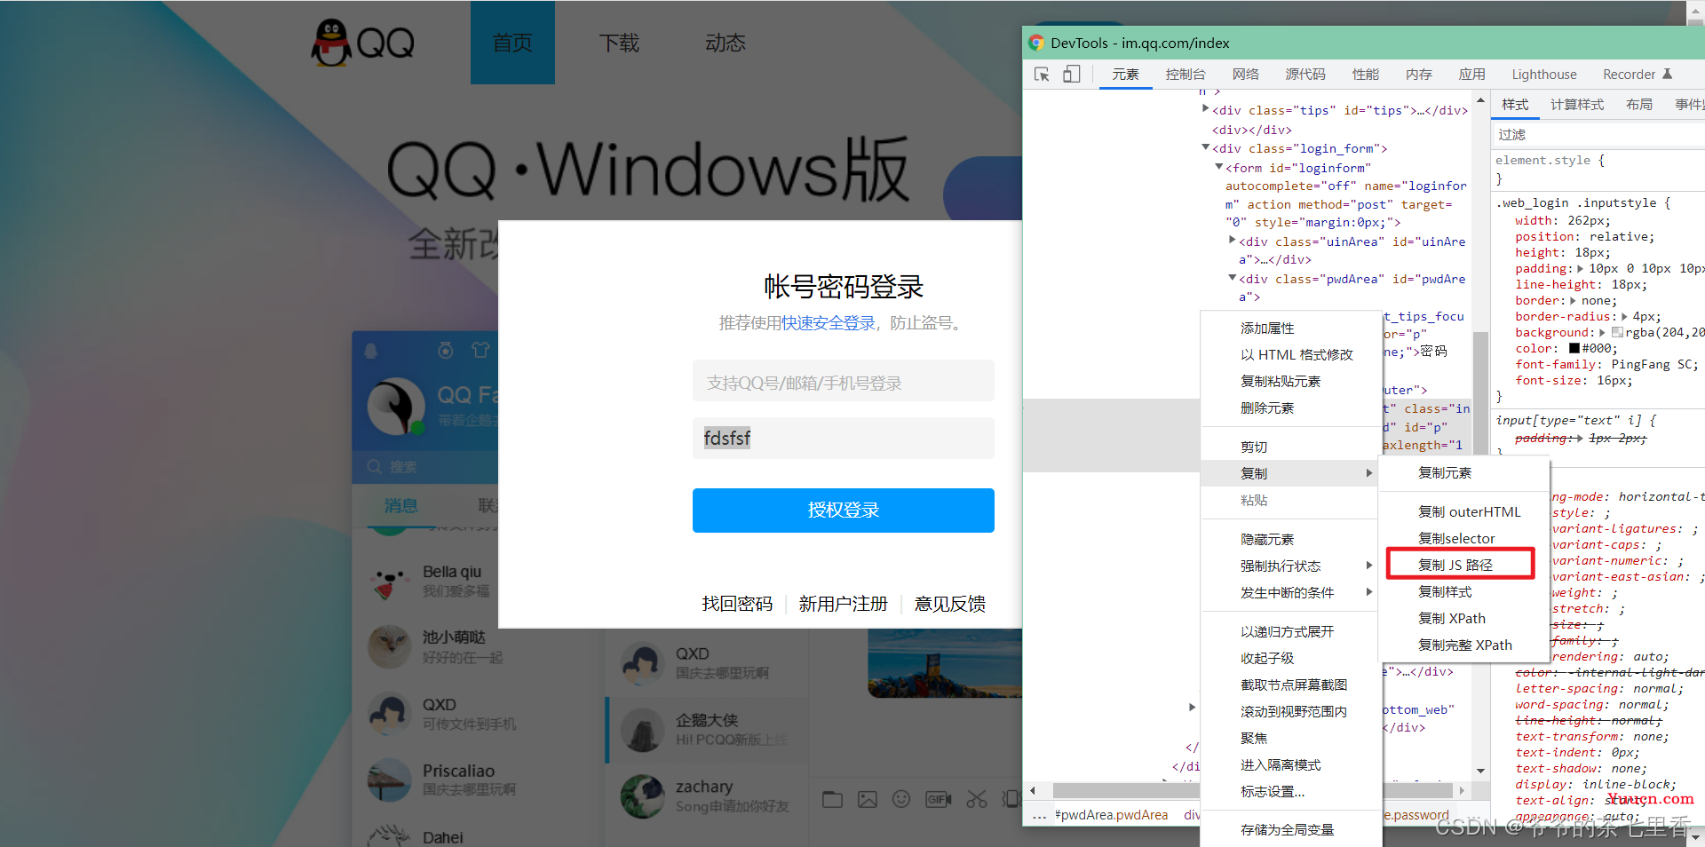Open the 计算样式 pane tab

(x=1577, y=105)
